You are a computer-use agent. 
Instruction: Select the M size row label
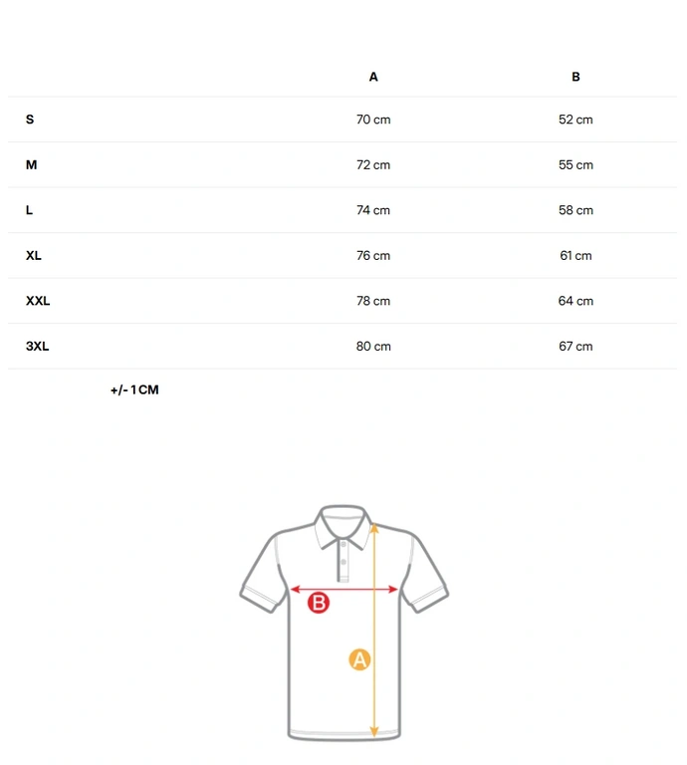click(x=31, y=165)
